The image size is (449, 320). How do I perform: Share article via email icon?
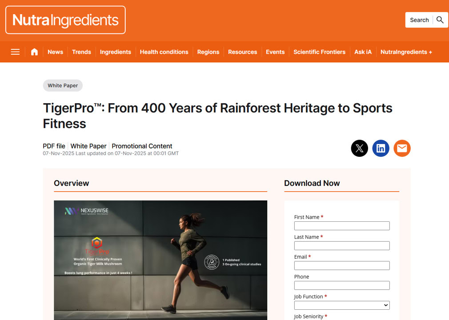402,148
